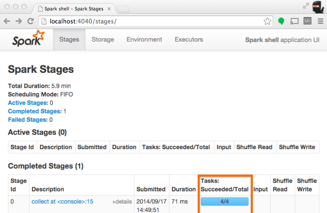Click the green Hangouts extension icon

click(x=281, y=21)
